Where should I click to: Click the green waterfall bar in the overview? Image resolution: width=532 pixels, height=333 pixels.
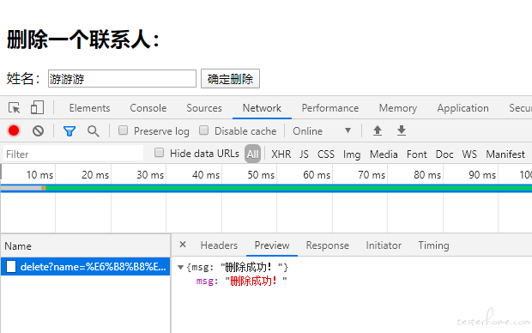point(288,188)
